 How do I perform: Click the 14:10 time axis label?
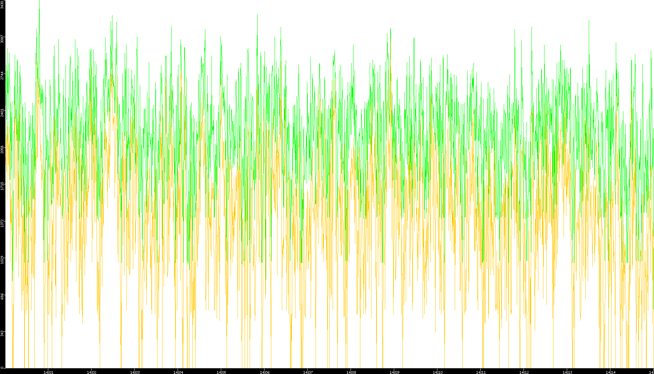pos(437,372)
